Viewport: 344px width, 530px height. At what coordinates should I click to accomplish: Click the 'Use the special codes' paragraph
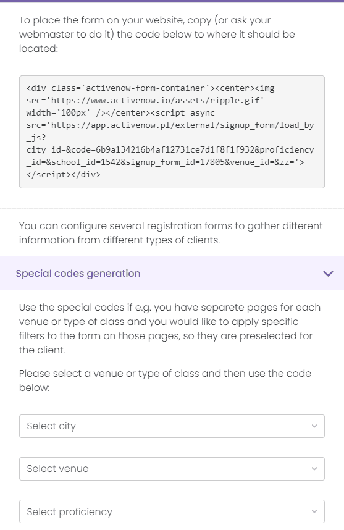coord(170,329)
